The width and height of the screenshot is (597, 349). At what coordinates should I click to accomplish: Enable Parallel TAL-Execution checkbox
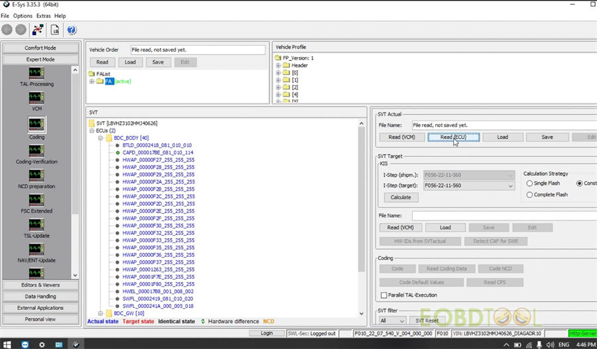point(384,295)
